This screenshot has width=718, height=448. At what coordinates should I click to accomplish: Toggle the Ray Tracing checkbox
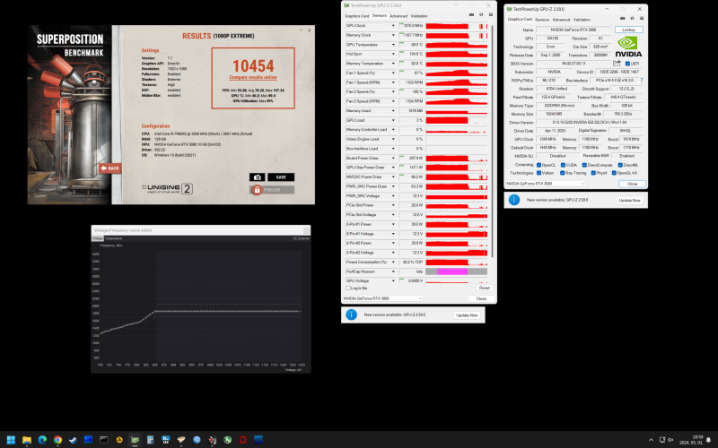[562, 173]
